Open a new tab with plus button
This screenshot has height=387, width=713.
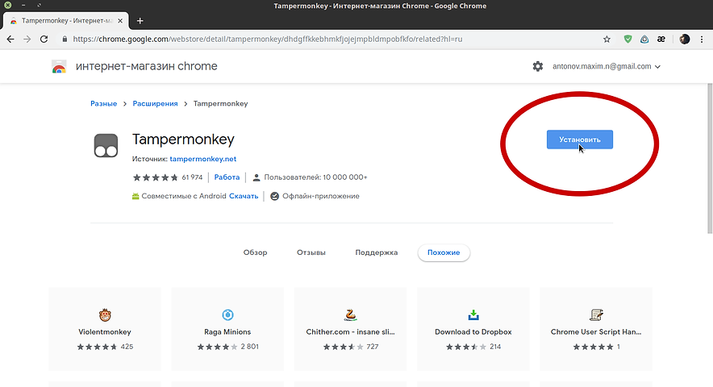pos(140,21)
